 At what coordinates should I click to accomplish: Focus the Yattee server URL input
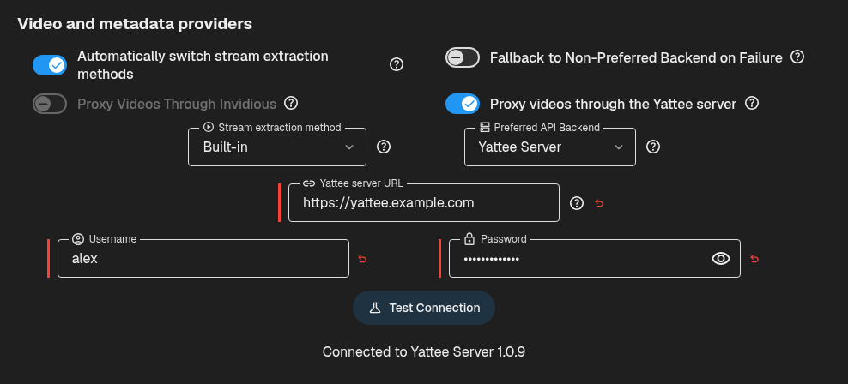[x=424, y=203]
